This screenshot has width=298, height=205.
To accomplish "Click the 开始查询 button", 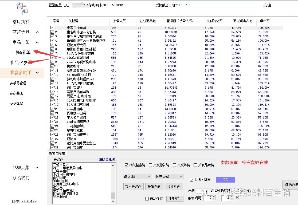I will click(x=154, y=186).
